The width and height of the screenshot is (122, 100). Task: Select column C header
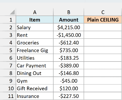point(103,12)
